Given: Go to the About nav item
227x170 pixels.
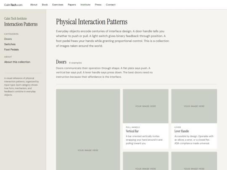Looking at the screenshot, I should pyautogui.click(x=34, y=5).
